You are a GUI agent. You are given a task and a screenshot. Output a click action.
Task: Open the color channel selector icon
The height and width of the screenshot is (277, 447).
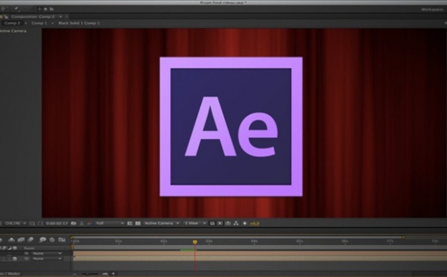coord(90,223)
